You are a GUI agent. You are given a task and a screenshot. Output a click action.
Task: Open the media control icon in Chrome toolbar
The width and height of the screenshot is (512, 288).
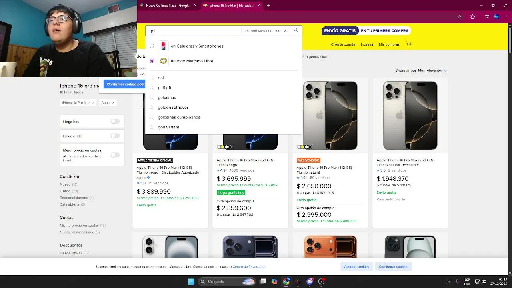click(486, 17)
